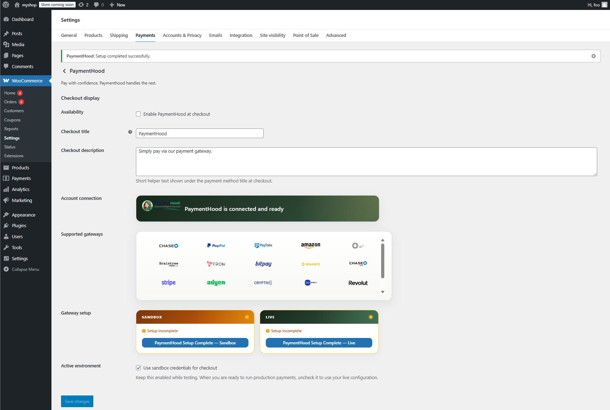The image size is (610, 410).
Task: Open the user avatar for foo
Action: point(604,5)
